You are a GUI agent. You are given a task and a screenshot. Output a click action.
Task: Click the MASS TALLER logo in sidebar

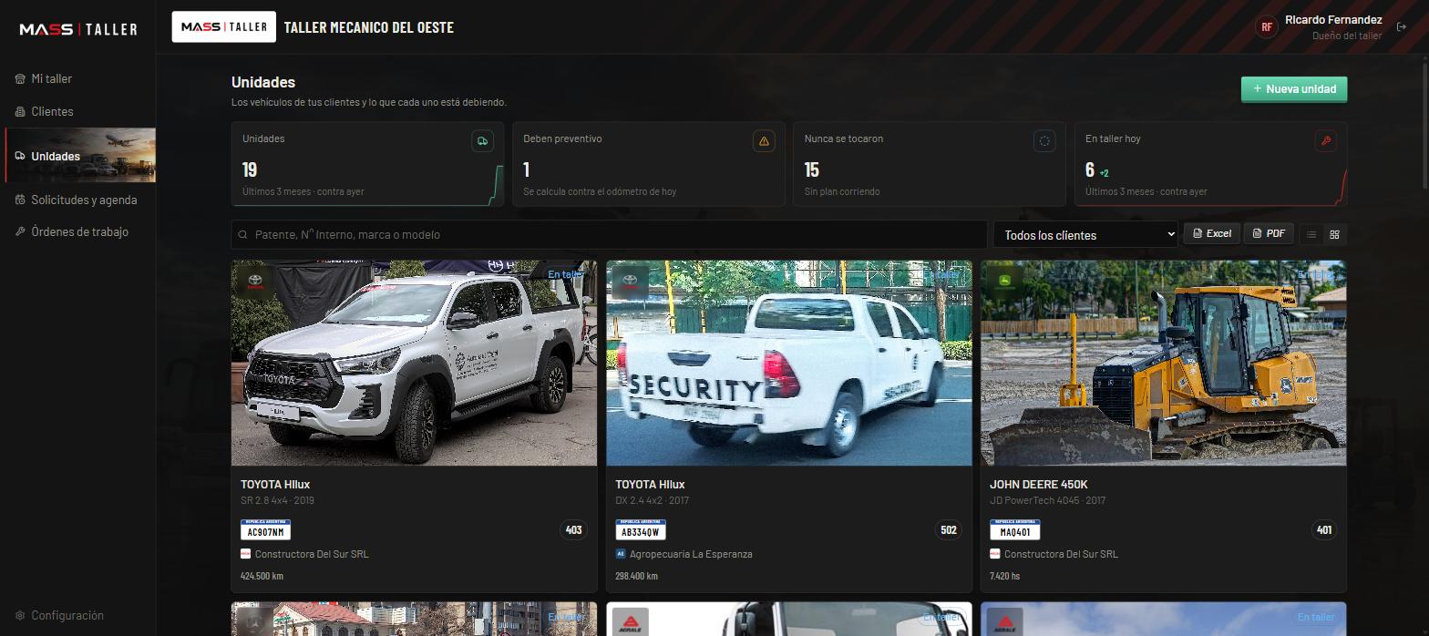pos(78,29)
